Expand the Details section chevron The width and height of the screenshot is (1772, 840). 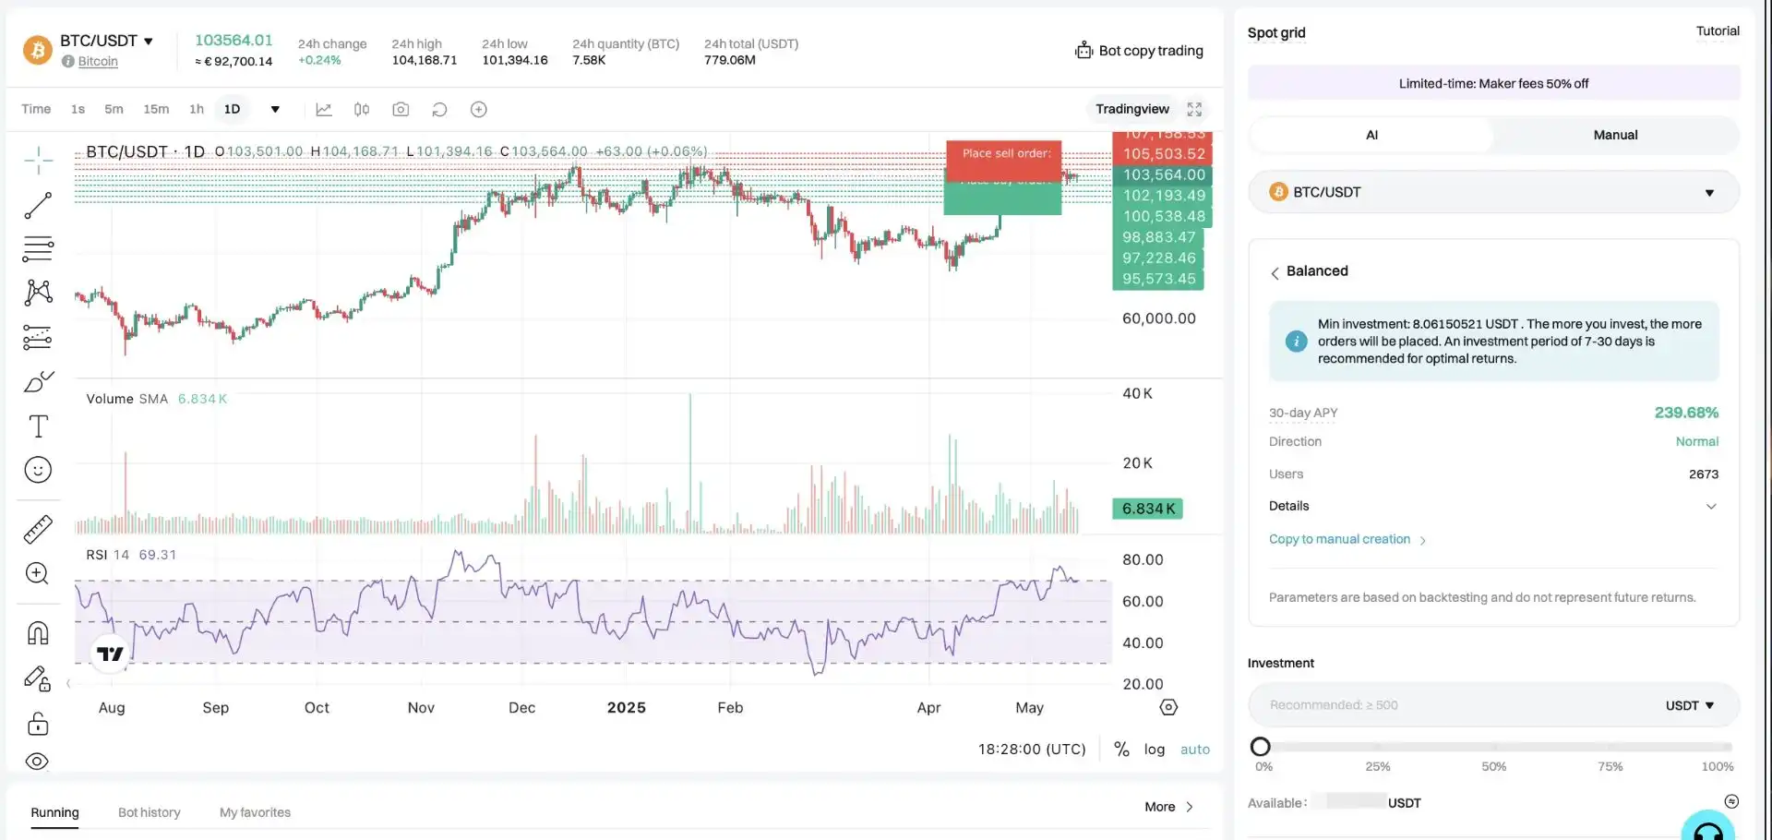pos(1710,506)
